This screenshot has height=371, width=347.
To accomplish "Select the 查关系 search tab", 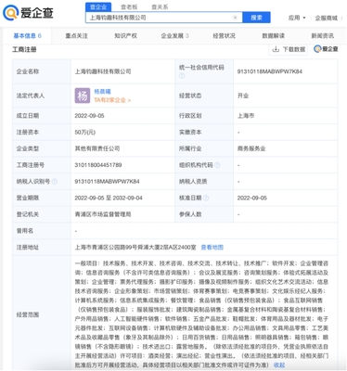I will pos(160,6).
